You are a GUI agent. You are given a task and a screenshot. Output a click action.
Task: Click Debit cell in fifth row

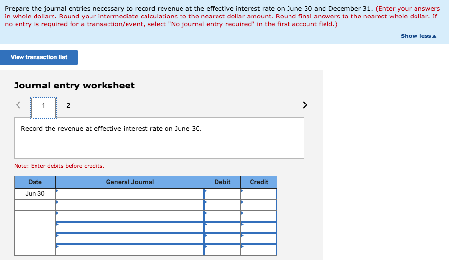point(222,239)
